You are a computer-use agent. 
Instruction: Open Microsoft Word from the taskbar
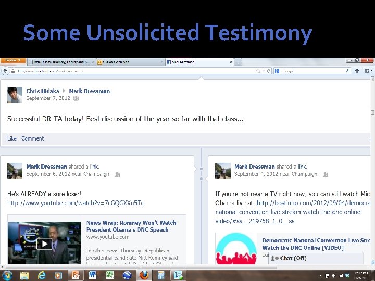92,275
